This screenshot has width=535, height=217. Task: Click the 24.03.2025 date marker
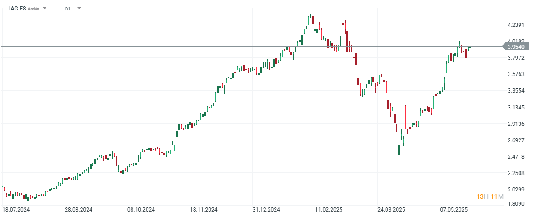pos(391,210)
